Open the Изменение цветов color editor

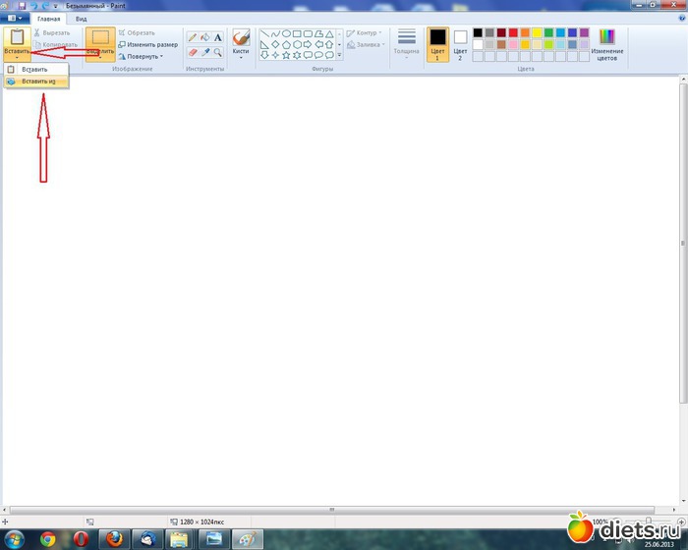coord(606,42)
